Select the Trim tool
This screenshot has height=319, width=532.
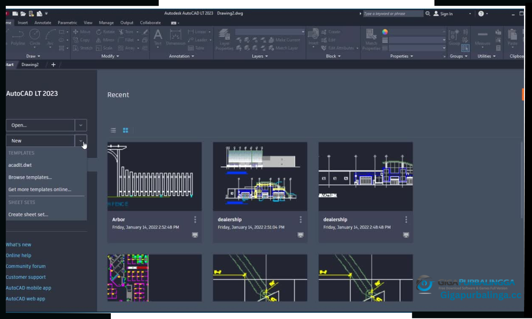(x=125, y=32)
